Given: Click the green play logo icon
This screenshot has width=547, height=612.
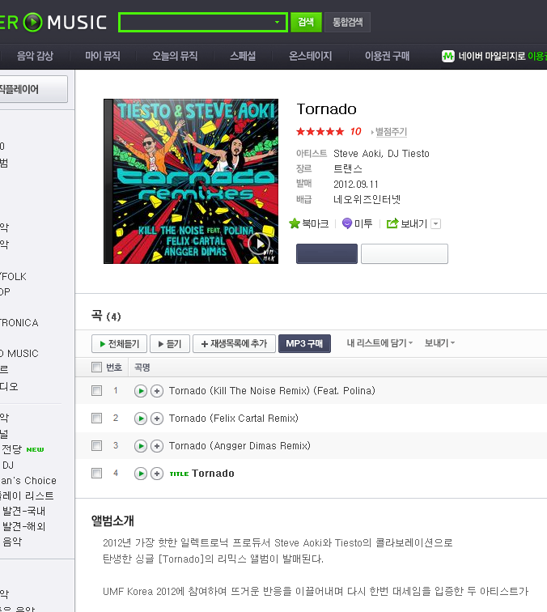Looking at the screenshot, I should point(33,22).
